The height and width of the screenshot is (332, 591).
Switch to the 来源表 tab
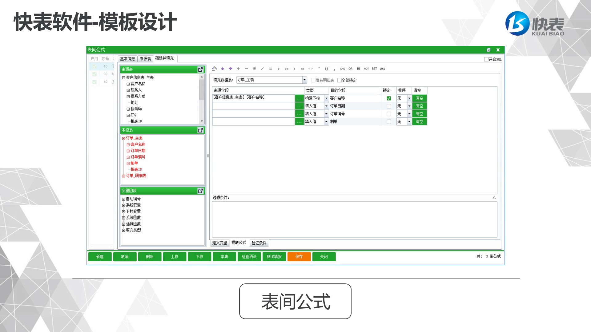(x=145, y=59)
